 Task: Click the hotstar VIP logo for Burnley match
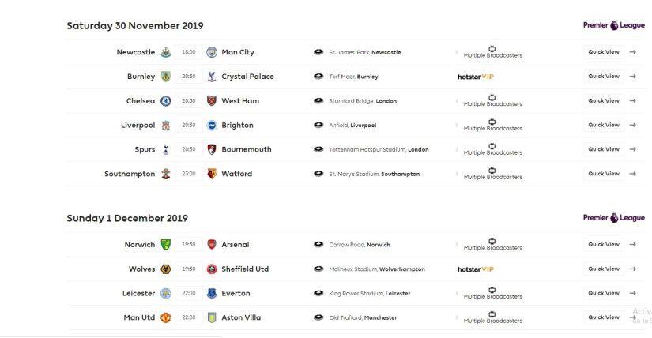[x=476, y=77]
